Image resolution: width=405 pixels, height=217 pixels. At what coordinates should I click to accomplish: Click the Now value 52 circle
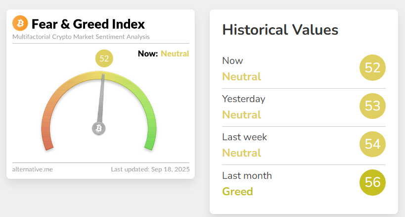pyautogui.click(x=372, y=67)
